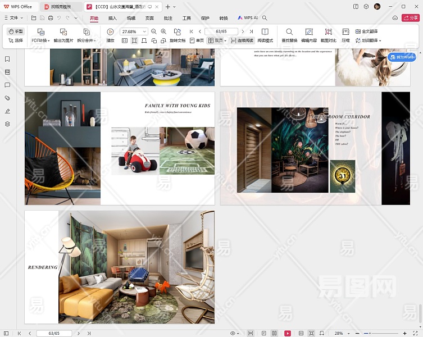Switch to the 插入 (Insert) ribbon tab
423x337 pixels.
112,18
